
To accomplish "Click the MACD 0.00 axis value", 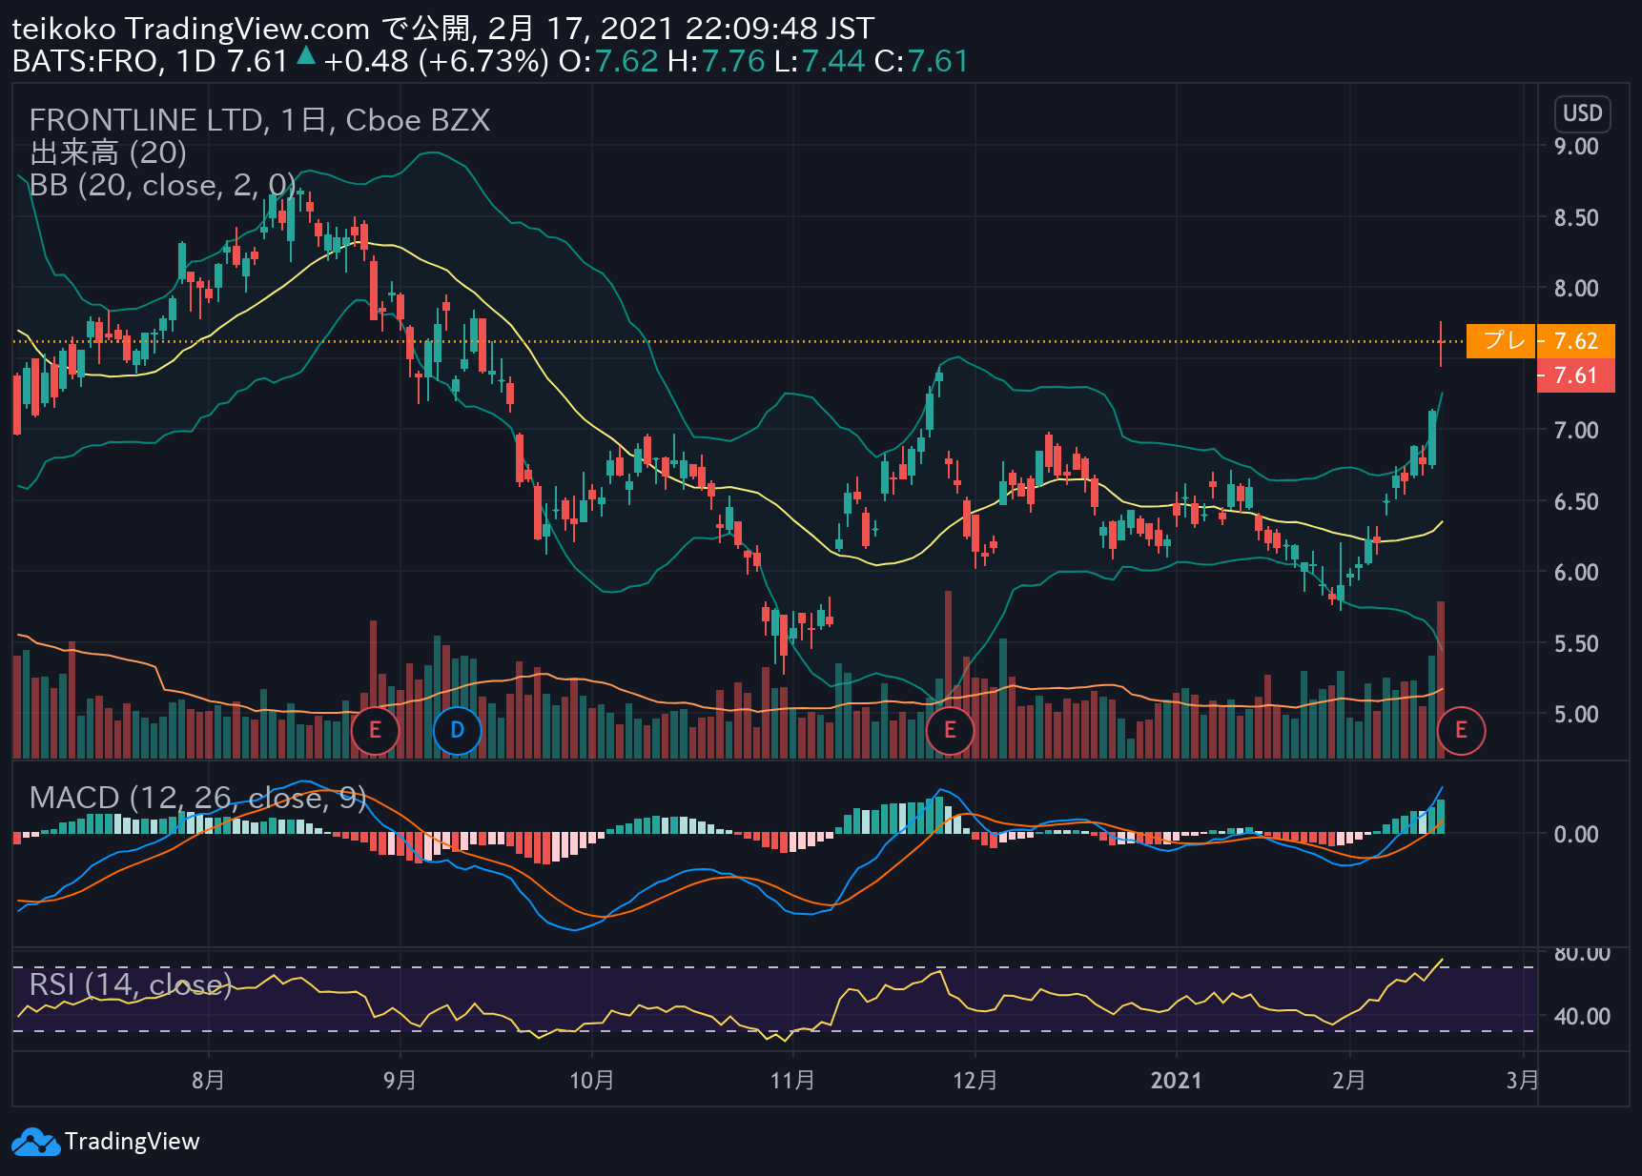I will (x=1576, y=835).
